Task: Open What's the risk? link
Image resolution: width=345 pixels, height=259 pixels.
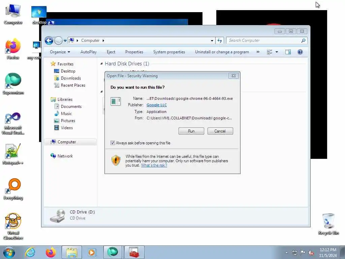Action: [x=154, y=165]
